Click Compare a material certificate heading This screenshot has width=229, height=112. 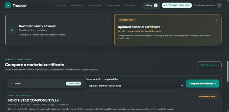[x=34, y=65]
